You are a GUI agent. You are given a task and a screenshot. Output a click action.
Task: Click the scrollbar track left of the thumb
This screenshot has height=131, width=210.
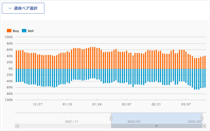[x=62, y=126]
